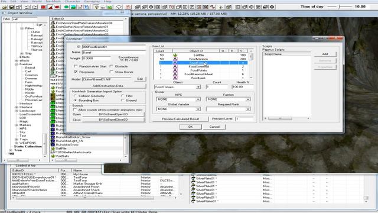Select the Collision Geometry radio button

[75, 96]
